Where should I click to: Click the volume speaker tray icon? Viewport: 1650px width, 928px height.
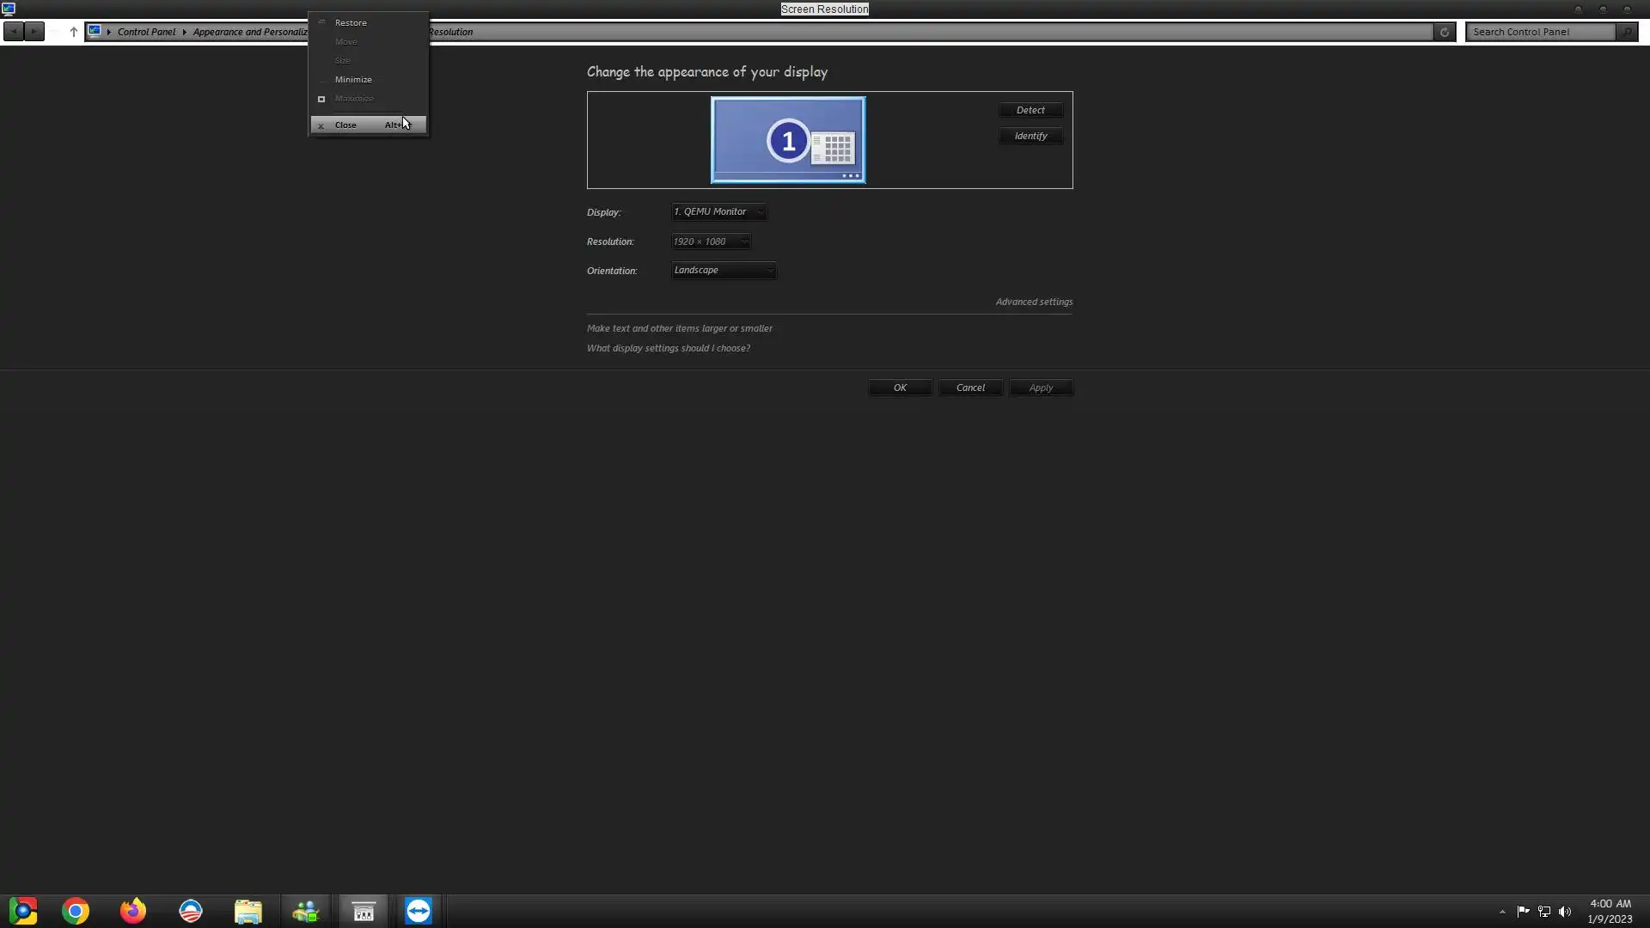point(1565,912)
